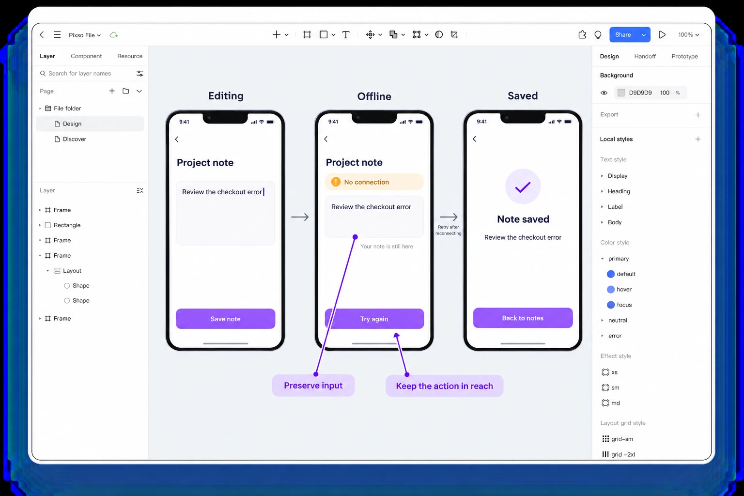
Task: Select the hover primary color swatch
Action: (611, 290)
